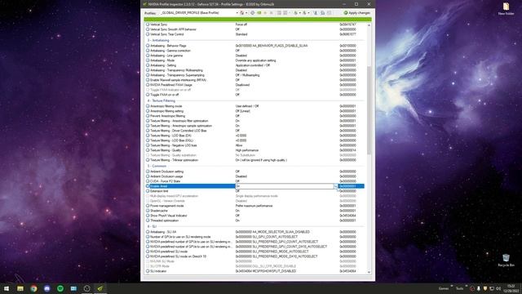
Task: Click the setting icon beside Power management mode
Action: click(148, 206)
